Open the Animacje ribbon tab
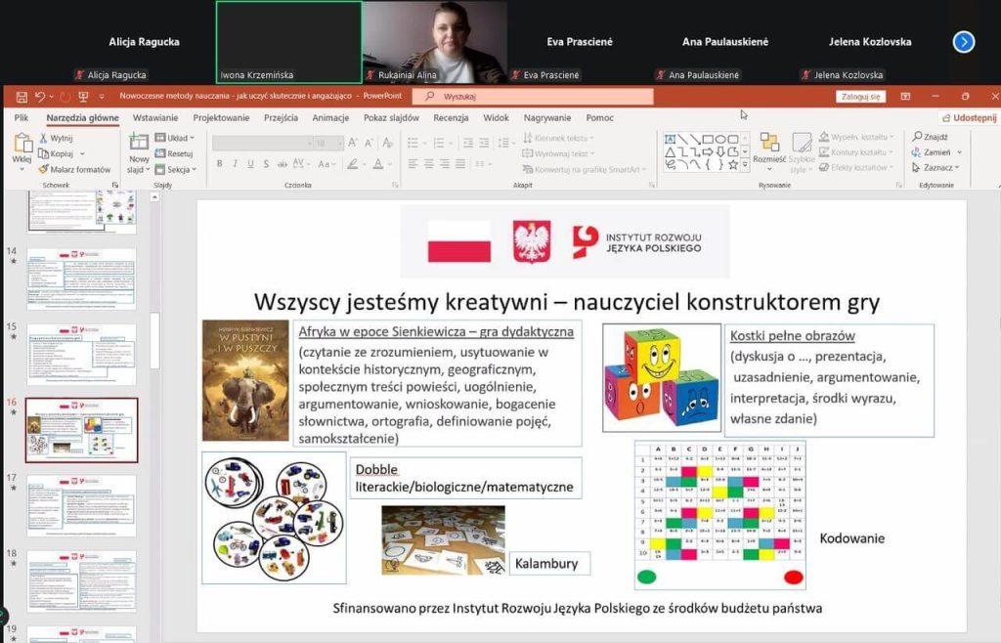This screenshot has width=1001, height=643. tap(330, 118)
